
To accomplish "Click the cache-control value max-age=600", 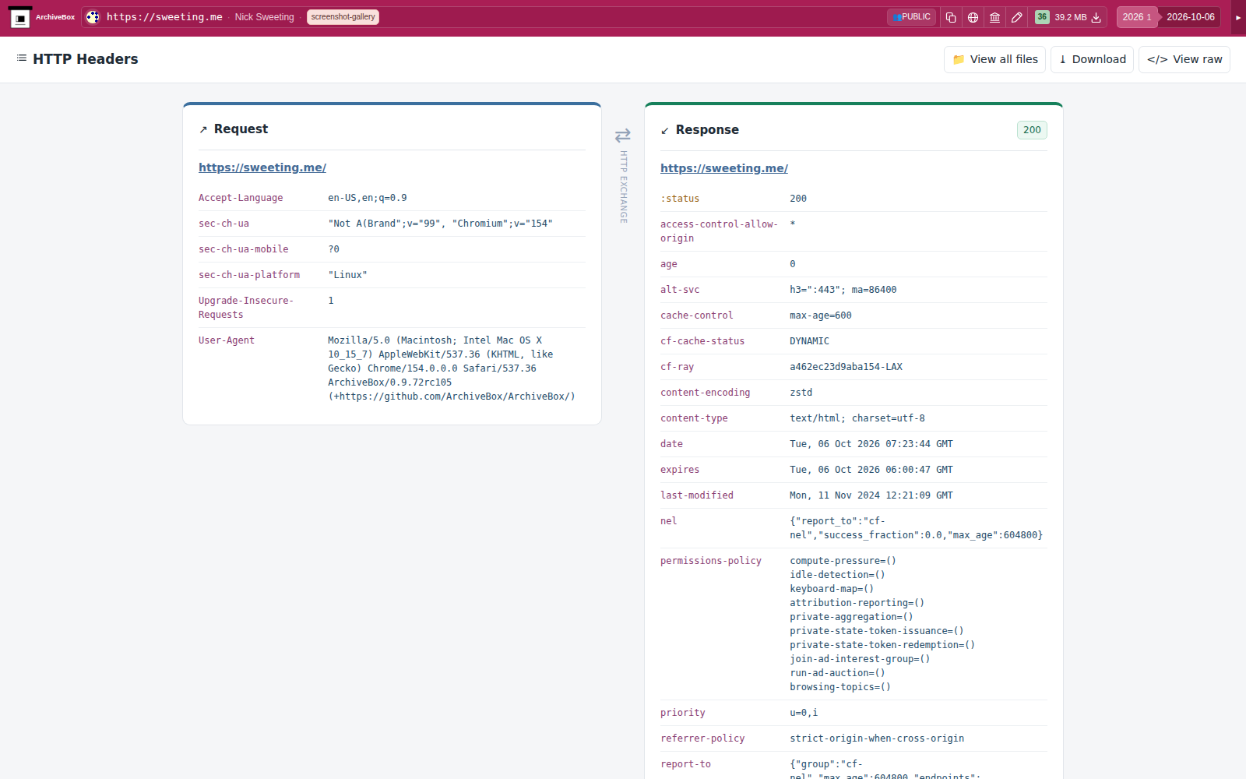I will pos(821,315).
